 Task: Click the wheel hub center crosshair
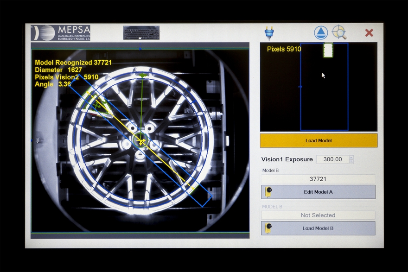pos(141,140)
